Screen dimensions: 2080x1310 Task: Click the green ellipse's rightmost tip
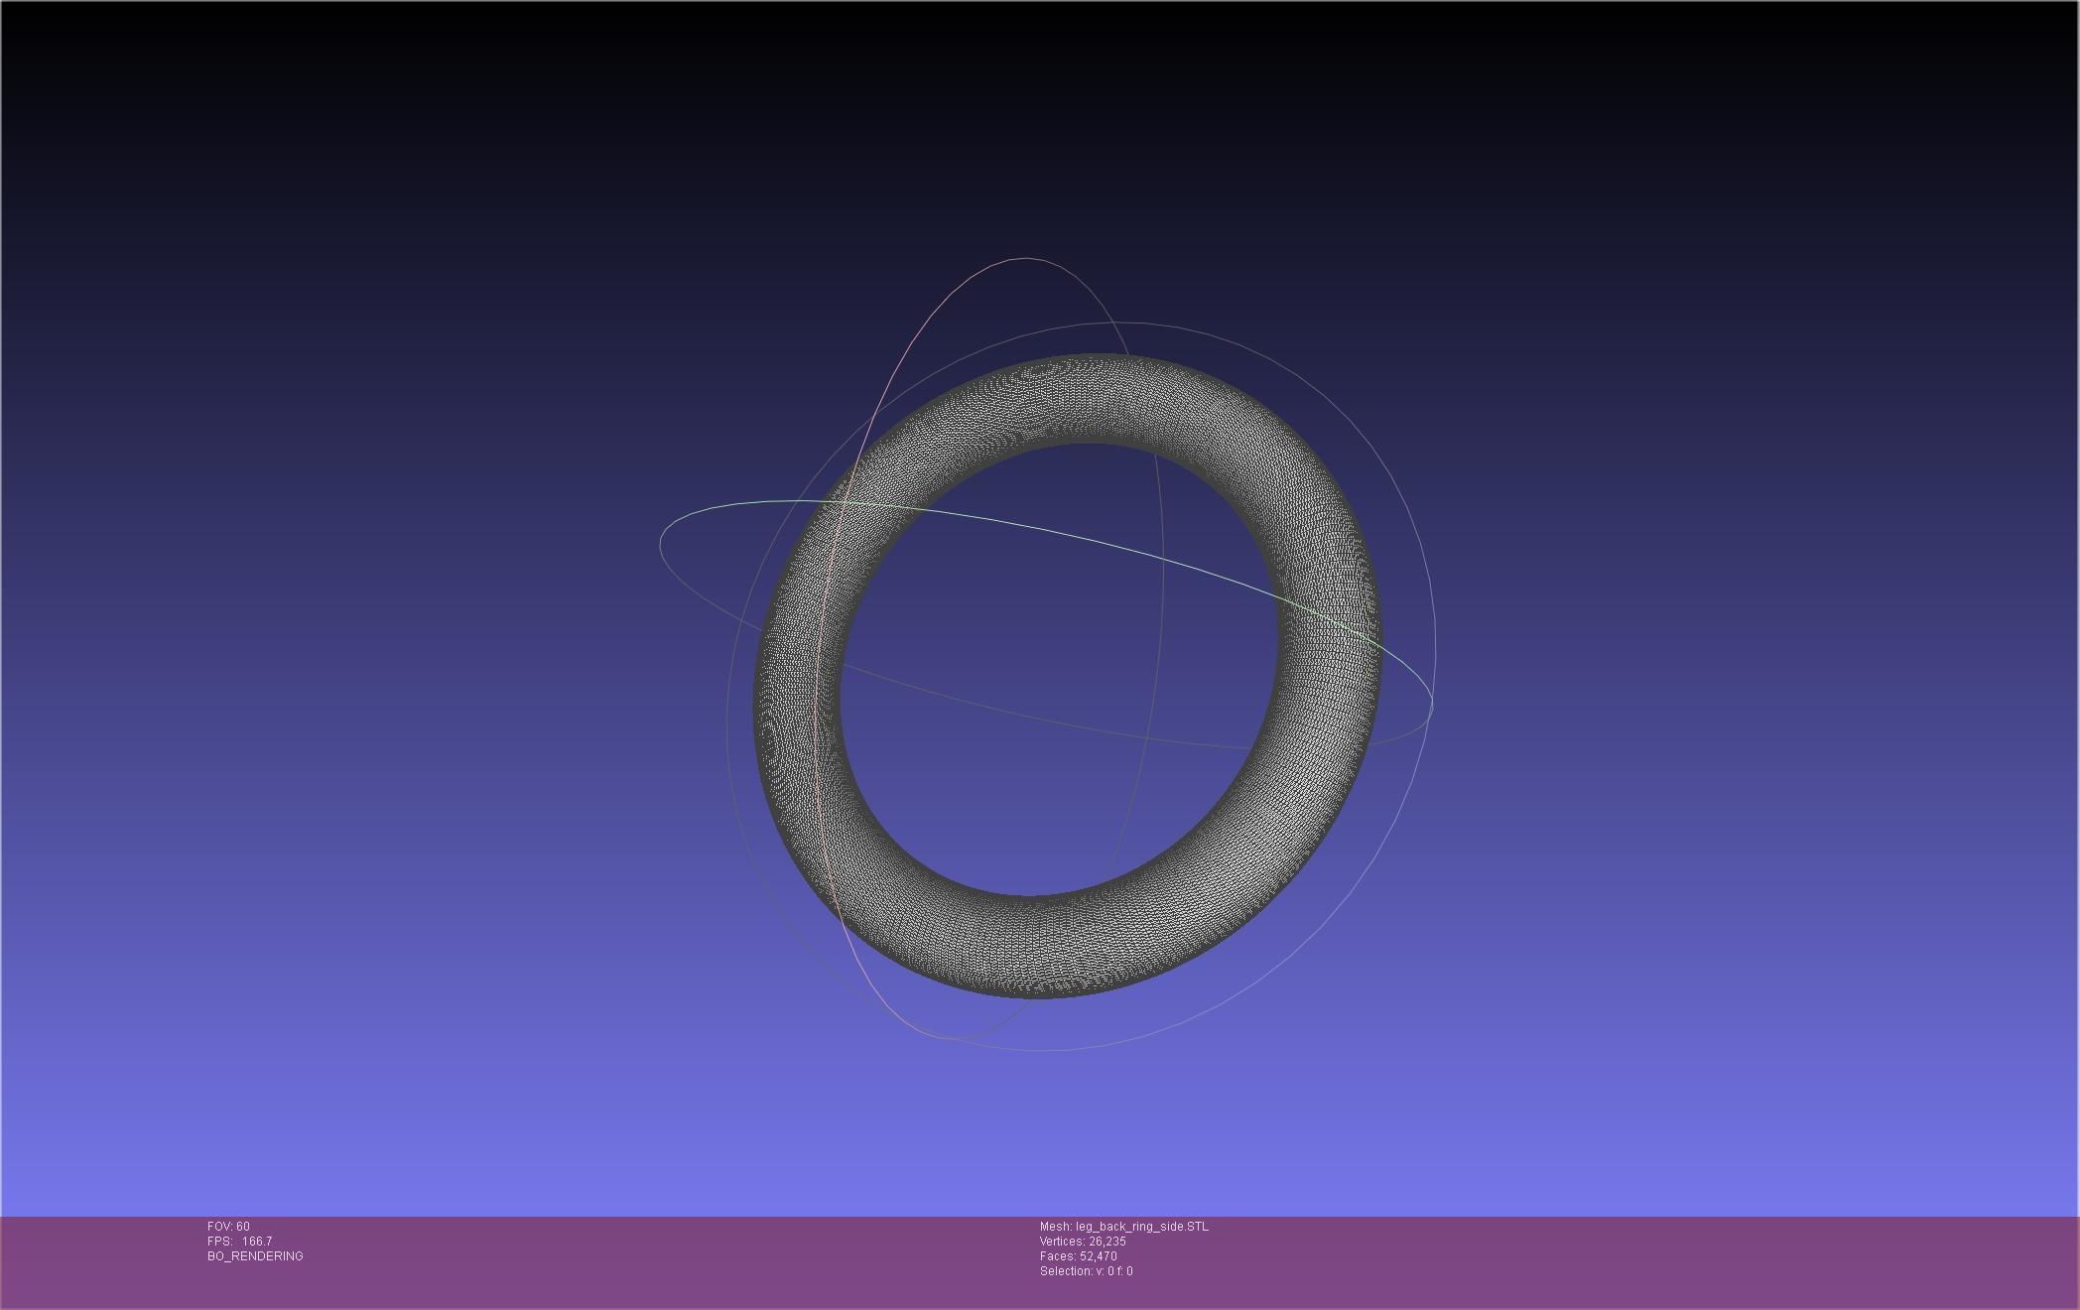point(1432,701)
